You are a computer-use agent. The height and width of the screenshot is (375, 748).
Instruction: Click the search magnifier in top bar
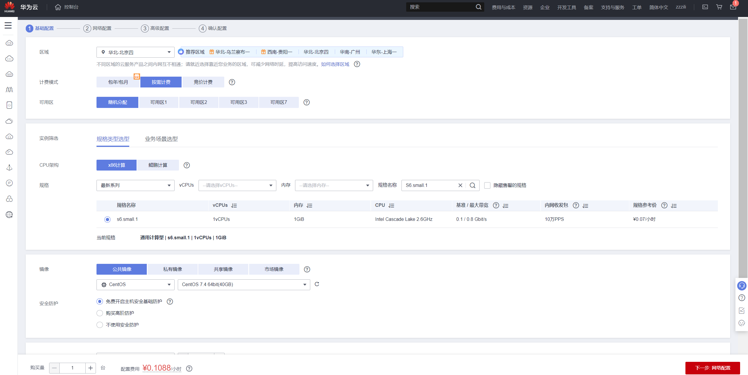tap(478, 7)
